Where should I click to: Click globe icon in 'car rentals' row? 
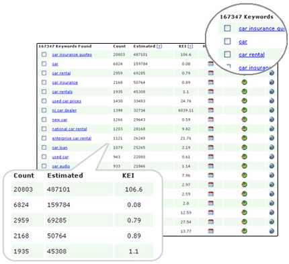point(272,91)
